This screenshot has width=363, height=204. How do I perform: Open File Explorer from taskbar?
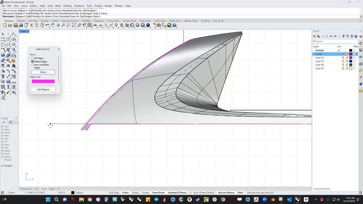82,199
